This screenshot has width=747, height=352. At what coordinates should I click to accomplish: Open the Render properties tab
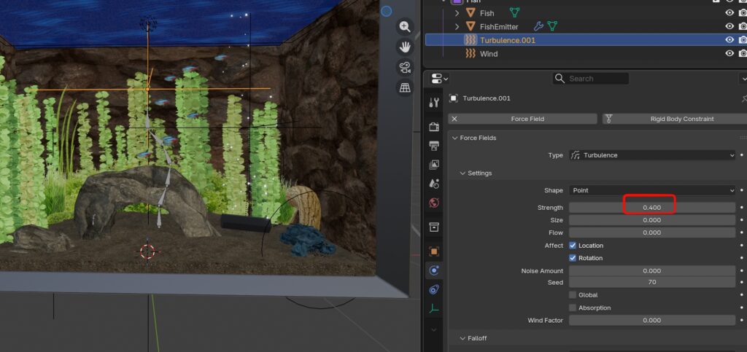(x=434, y=127)
